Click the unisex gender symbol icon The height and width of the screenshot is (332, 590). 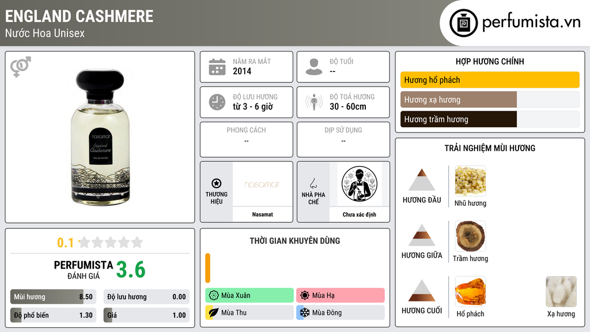pyautogui.click(x=21, y=67)
